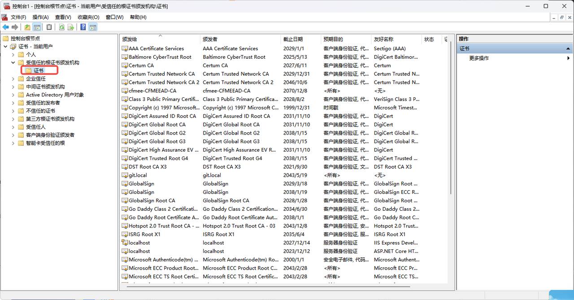574x300 pixels.
Task: Expand the Active Directory 用户对象 node
Action: (13, 95)
